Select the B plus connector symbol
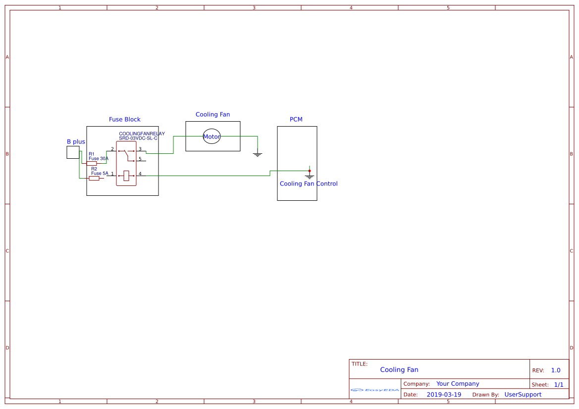The height and width of the screenshot is (409, 579). 72,152
